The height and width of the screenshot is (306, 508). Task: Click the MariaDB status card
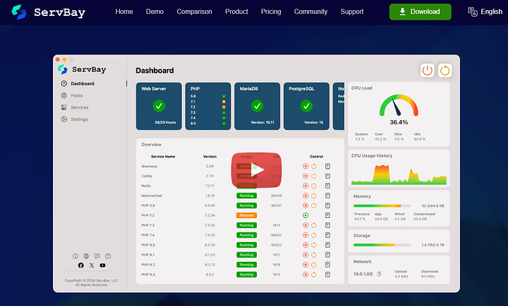pyautogui.click(x=257, y=106)
